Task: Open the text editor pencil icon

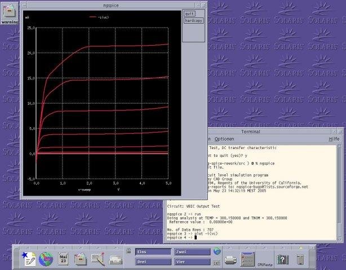Action: [x=97, y=259]
